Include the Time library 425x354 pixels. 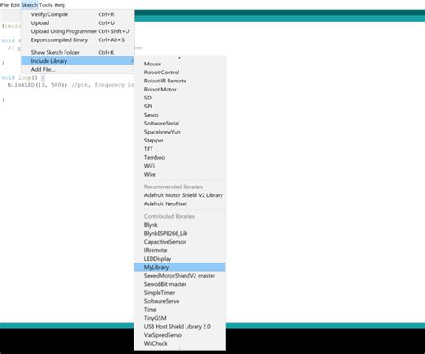(179, 310)
